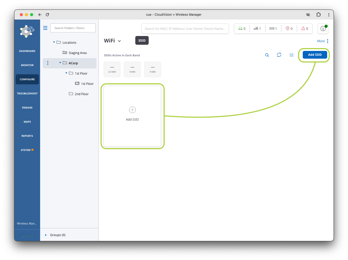Click the refresh SSID list icon
Screen dimensions: 348x260
click(x=279, y=55)
